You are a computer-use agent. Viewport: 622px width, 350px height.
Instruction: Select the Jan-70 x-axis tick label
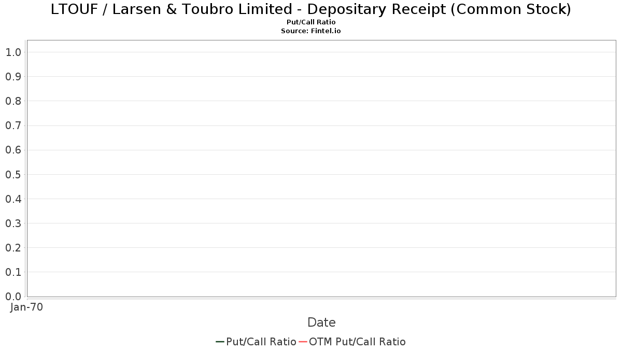click(x=26, y=307)
